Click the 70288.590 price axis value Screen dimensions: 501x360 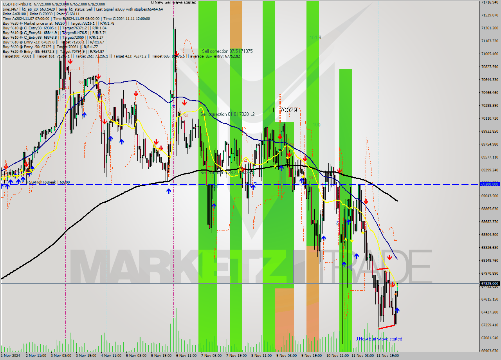[x=490, y=106]
